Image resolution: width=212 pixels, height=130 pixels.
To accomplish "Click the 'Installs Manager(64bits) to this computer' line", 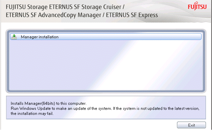I will pyautogui.click(x=48, y=103).
